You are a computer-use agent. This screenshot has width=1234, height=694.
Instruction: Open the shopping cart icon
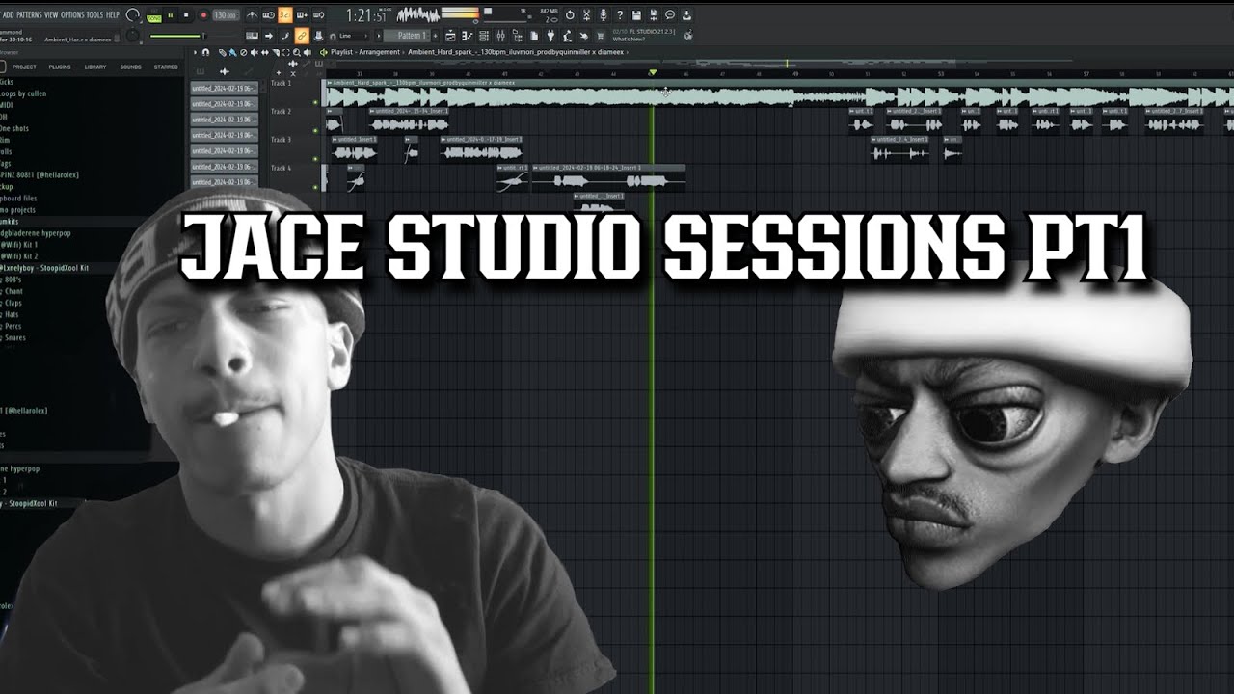(x=600, y=36)
